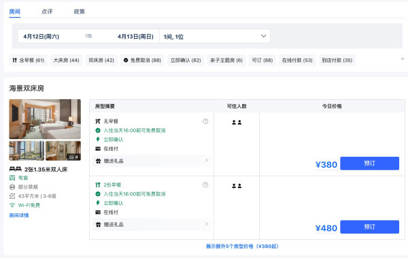Click the 可住人数 column header
The width and height of the screenshot is (408, 258).
237,107
